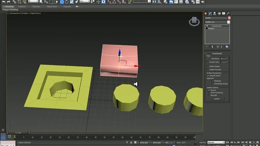Activate the Select and Scale tool

71,2
